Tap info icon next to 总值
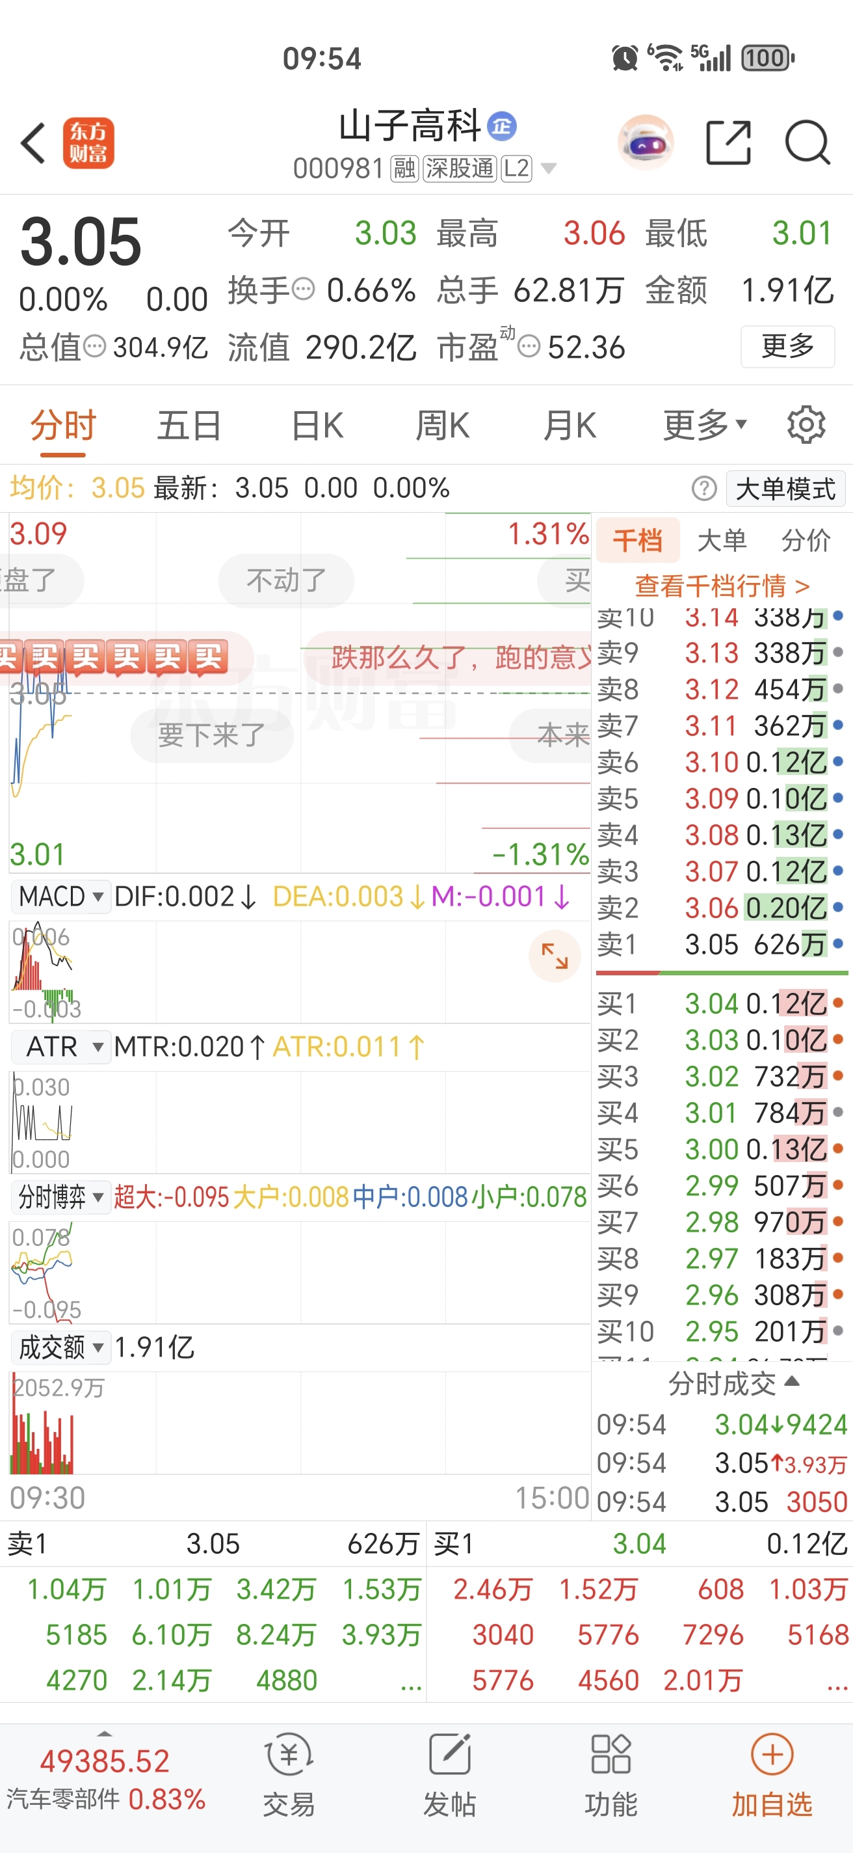The image size is (853, 1853). coord(94,347)
